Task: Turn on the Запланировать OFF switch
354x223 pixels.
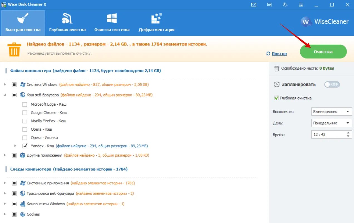Action: (332, 84)
